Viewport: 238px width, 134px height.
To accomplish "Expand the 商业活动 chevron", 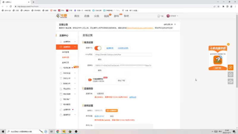I will (75, 89).
